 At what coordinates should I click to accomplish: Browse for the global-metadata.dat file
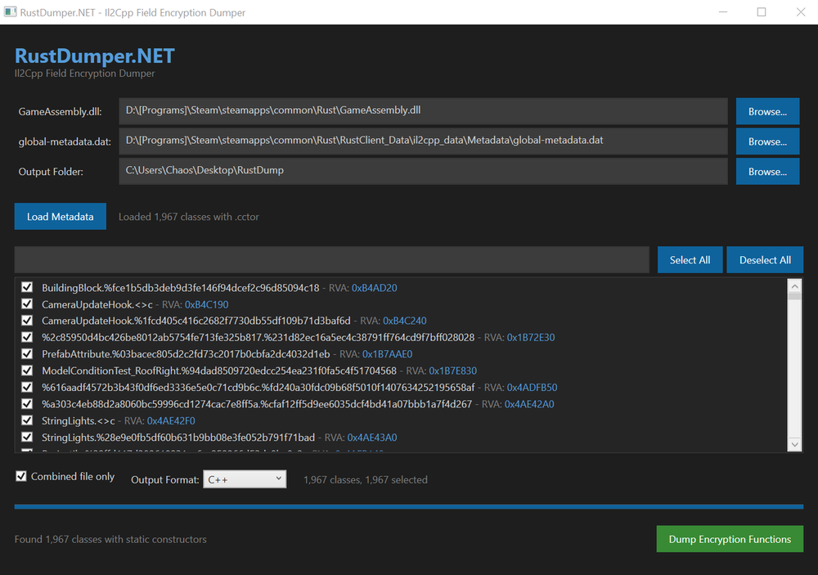(x=766, y=142)
